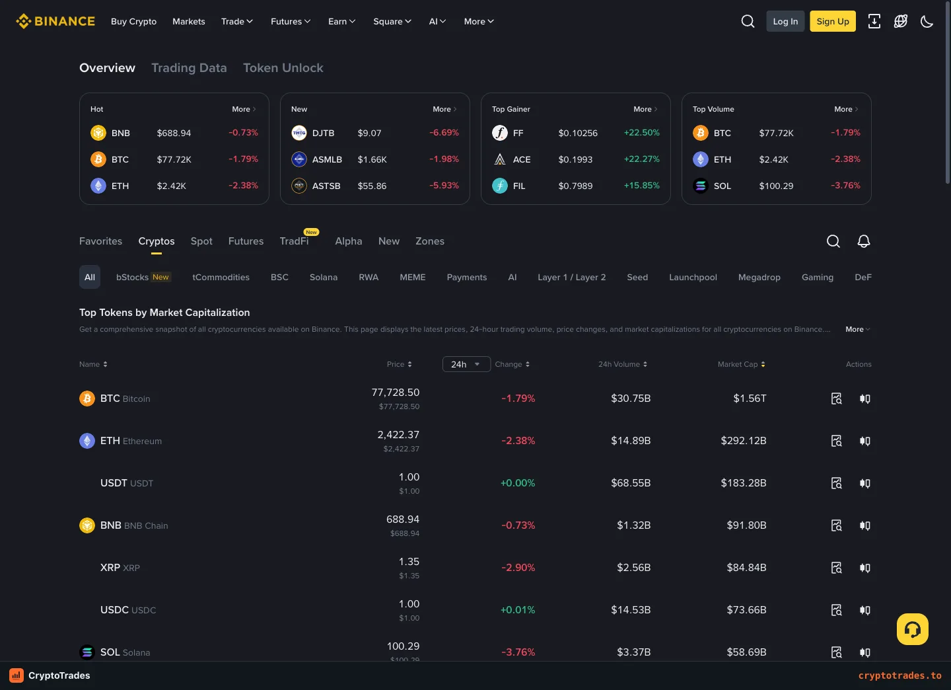Image resolution: width=951 pixels, height=690 pixels.
Task: Expand the Earn dropdown
Action: click(x=342, y=21)
